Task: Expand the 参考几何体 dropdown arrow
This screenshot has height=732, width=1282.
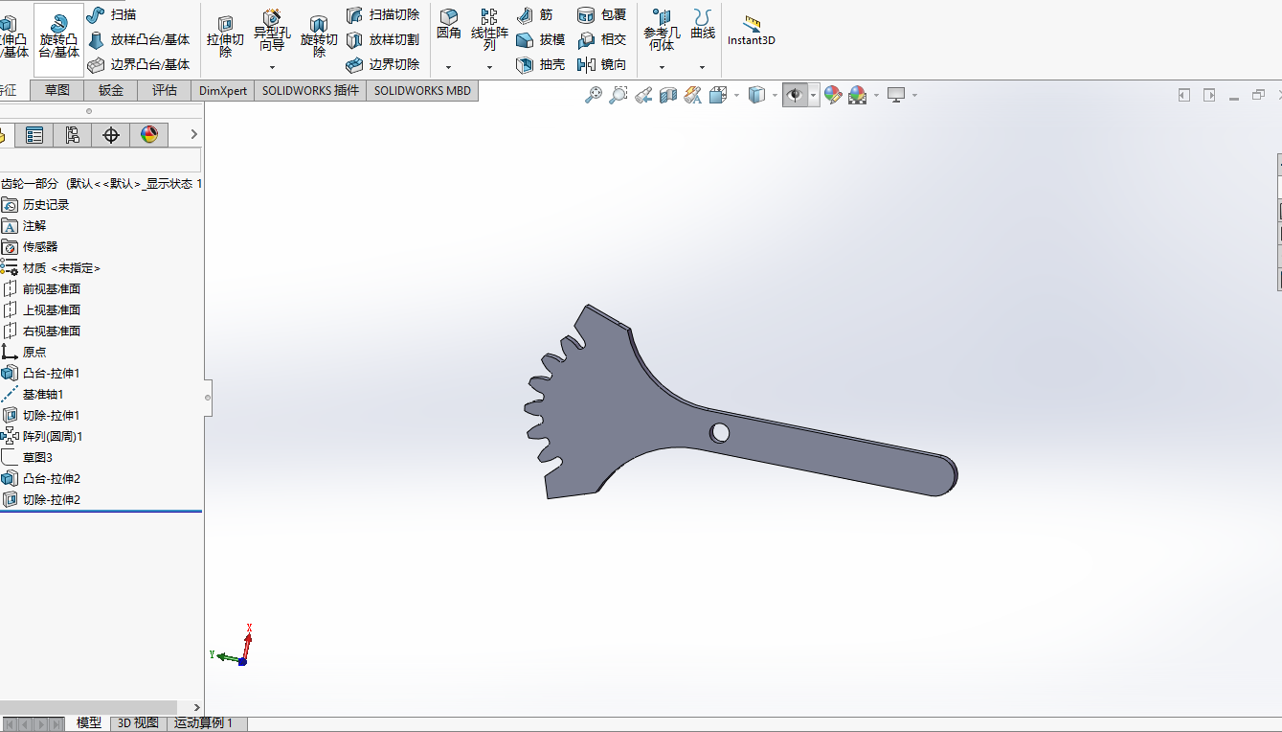Action: (x=662, y=67)
